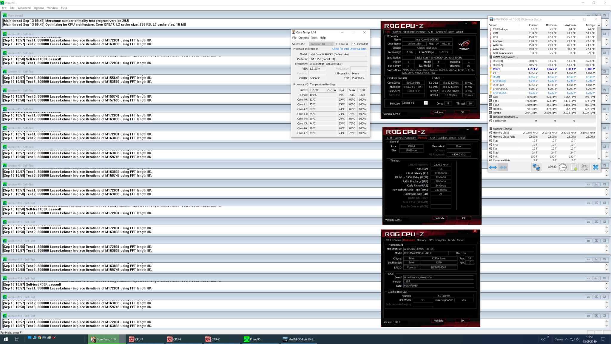Click Average column header in HWiNFO

[x=590, y=25]
